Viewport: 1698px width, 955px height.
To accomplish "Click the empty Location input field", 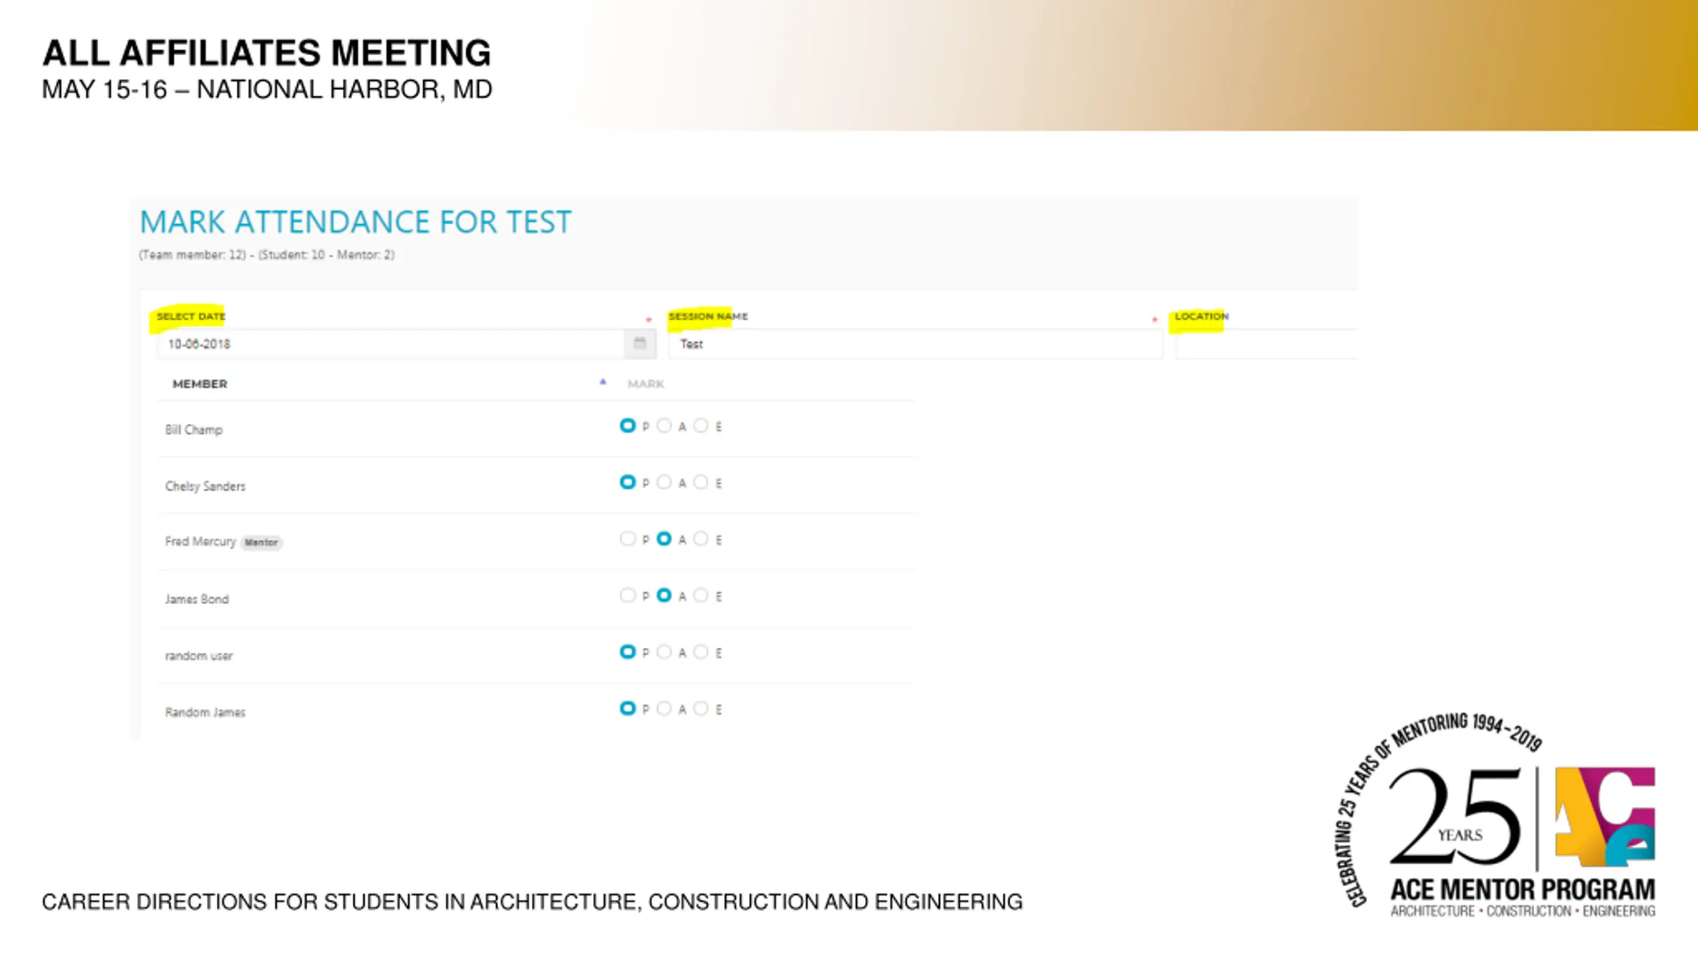I will pos(1266,344).
